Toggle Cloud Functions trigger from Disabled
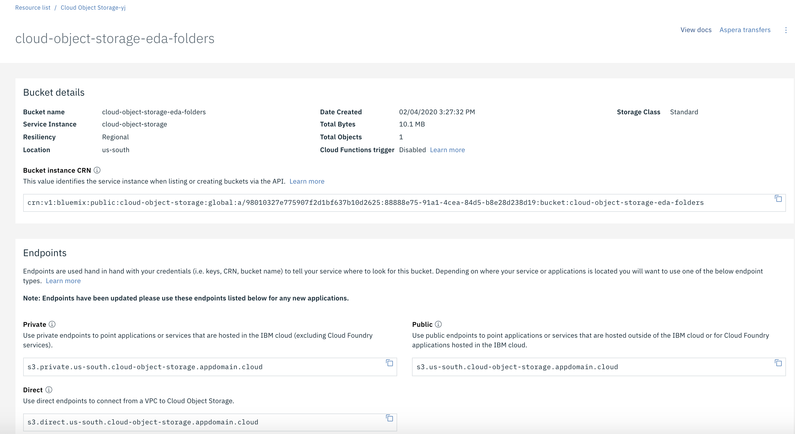 tap(412, 150)
